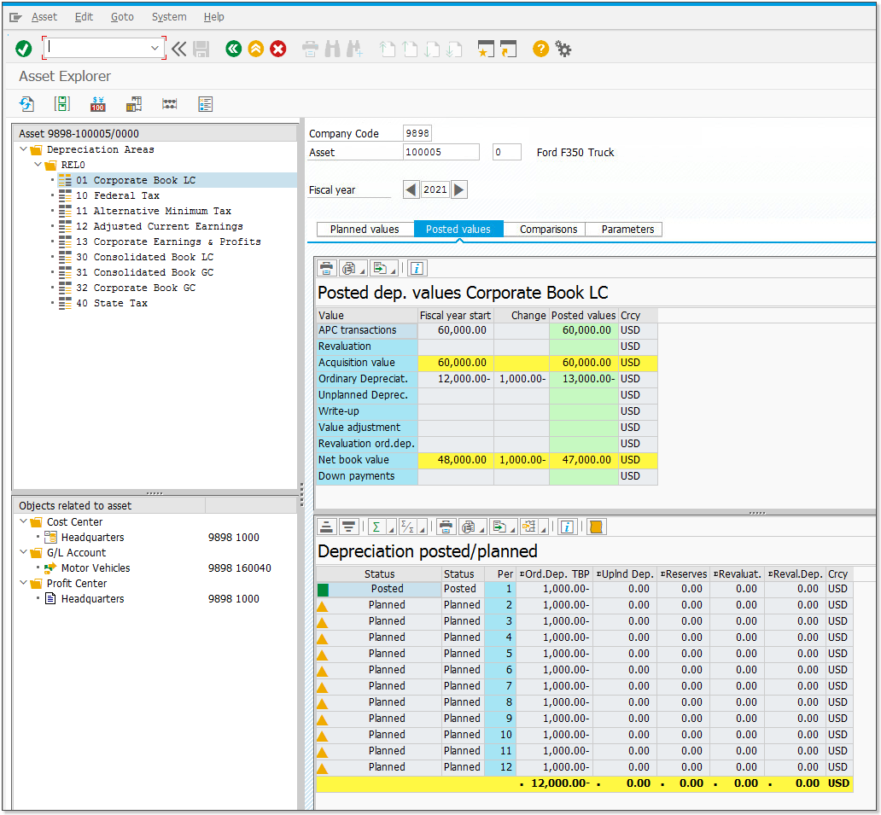The image size is (881, 815).
Task: Open the Asset menu
Action: click(x=44, y=17)
